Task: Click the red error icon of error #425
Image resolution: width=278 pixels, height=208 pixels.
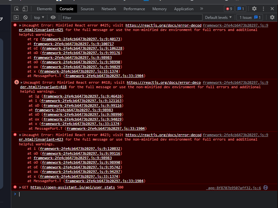Action: pos(15,25)
